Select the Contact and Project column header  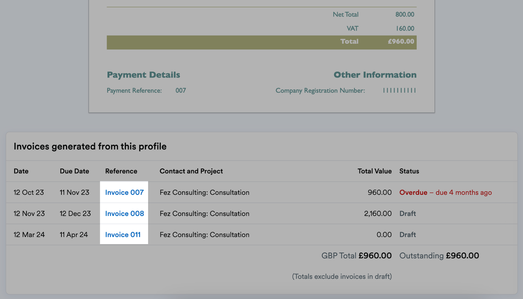coord(191,171)
